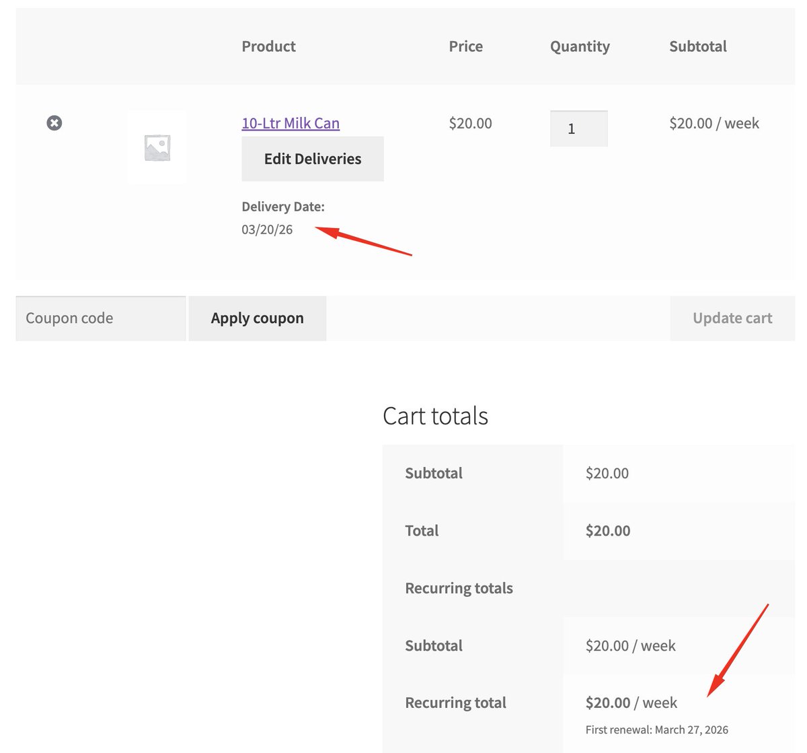
Task: Click the Delivery Date 03/20/26 text
Action: (x=267, y=229)
